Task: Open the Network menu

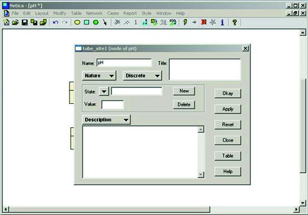Action: point(94,13)
